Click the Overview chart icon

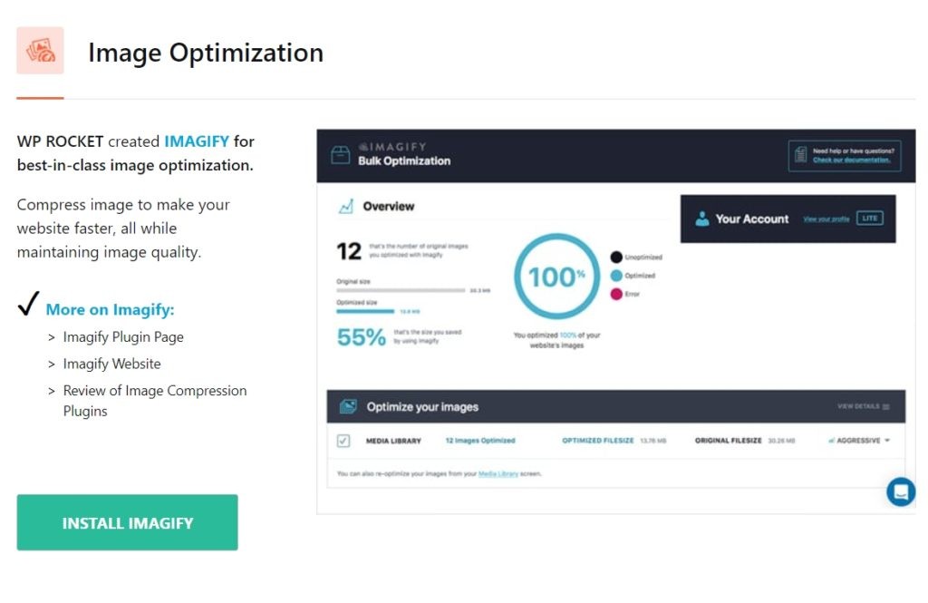pyautogui.click(x=346, y=207)
